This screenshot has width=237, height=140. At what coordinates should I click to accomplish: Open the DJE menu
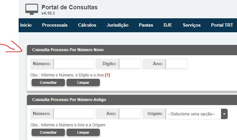click(167, 25)
